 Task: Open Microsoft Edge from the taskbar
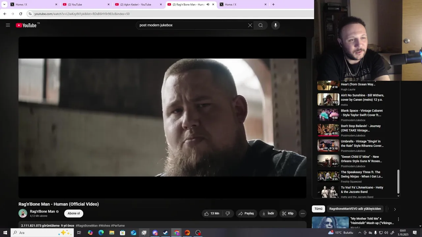tap(101, 233)
